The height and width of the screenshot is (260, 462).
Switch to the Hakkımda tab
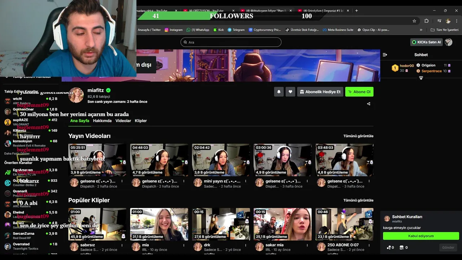(102, 121)
